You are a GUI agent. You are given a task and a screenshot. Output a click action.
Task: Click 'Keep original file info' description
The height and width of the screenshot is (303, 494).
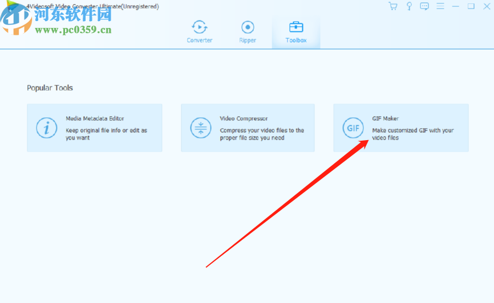click(106, 134)
